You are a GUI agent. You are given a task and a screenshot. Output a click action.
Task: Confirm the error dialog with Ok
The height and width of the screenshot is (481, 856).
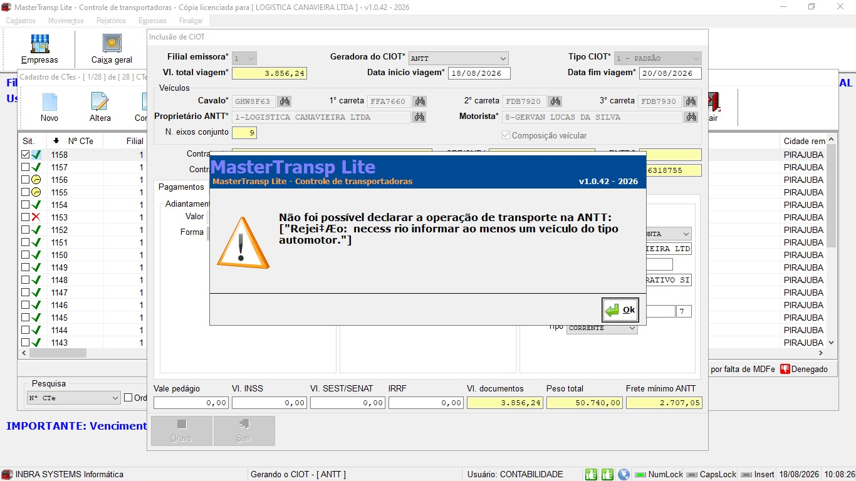tap(620, 309)
